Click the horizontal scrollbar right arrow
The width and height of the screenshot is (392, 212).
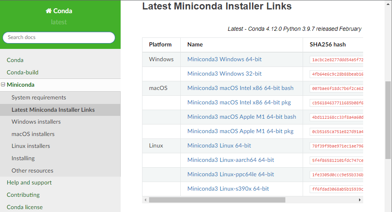[x=360, y=200]
